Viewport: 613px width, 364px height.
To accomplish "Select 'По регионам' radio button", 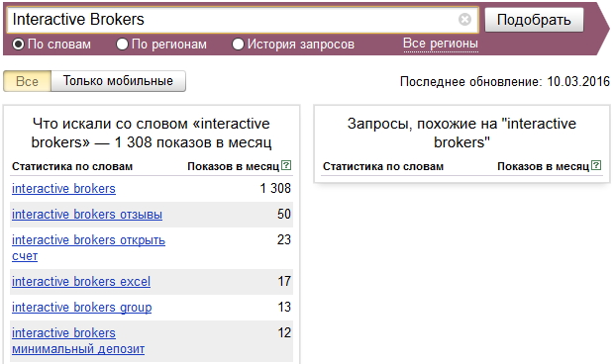I will click(122, 45).
